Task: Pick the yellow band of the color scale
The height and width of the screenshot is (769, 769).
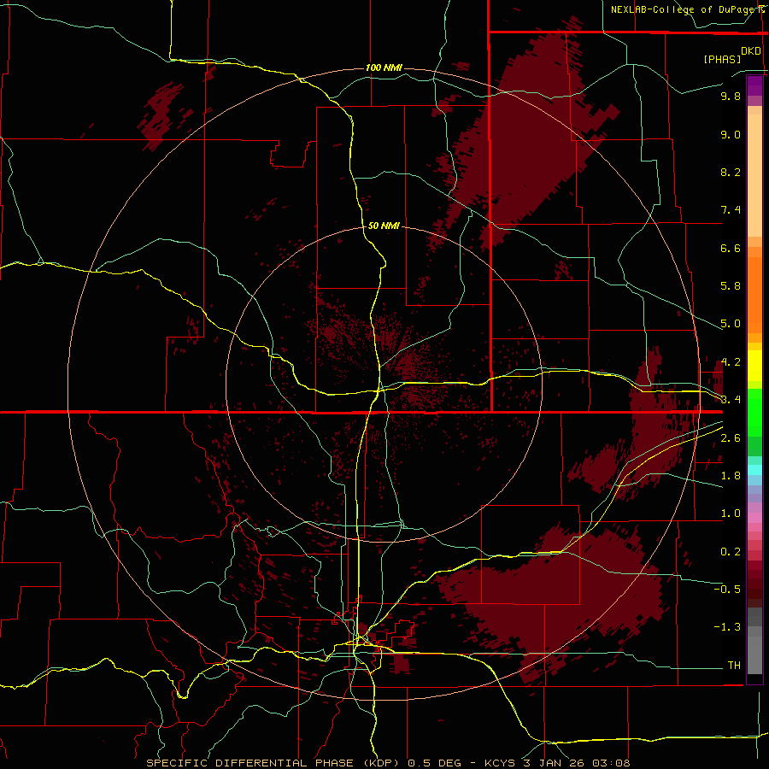Action: (x=754, y=366)
